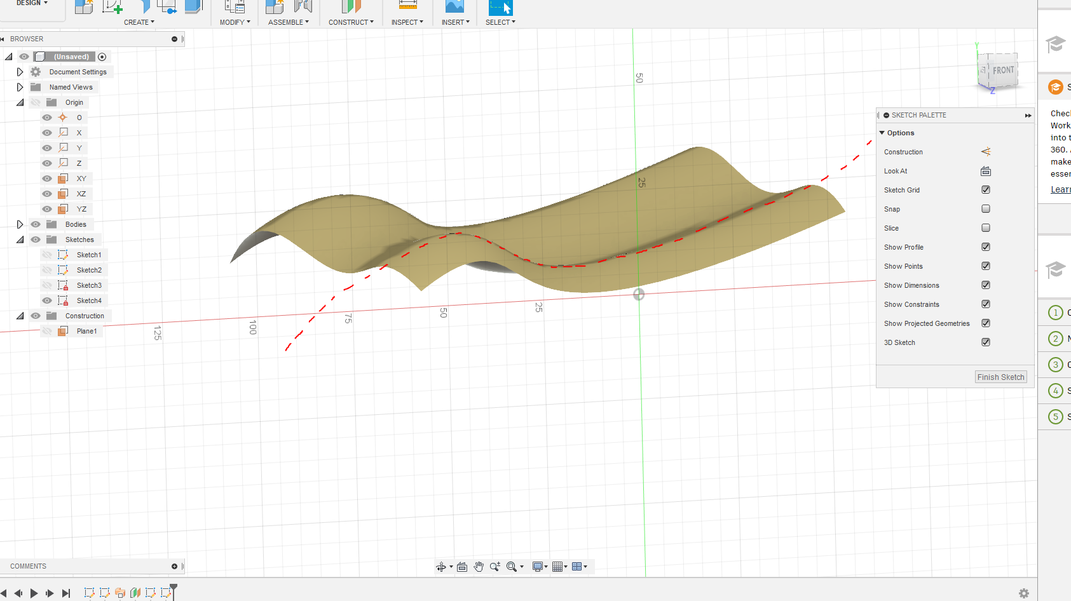Enable the Snap checkbox

(986, 208)
